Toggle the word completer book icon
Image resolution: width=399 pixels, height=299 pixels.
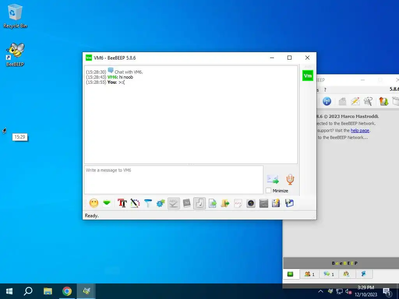(x=187, y=203)
